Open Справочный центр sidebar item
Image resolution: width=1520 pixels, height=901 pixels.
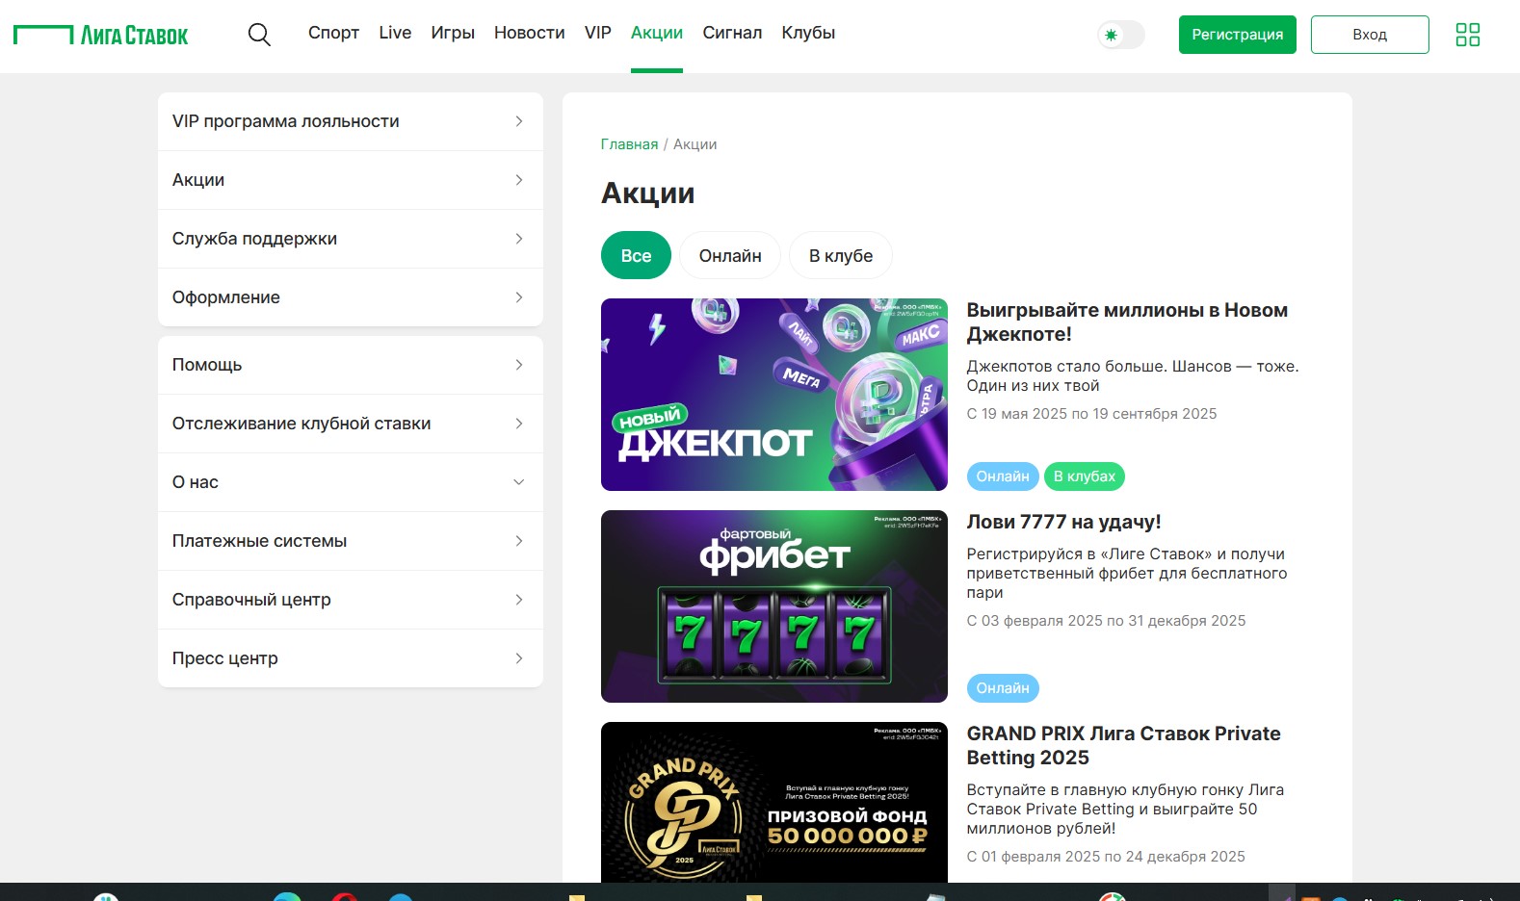(x=351, y=600)
